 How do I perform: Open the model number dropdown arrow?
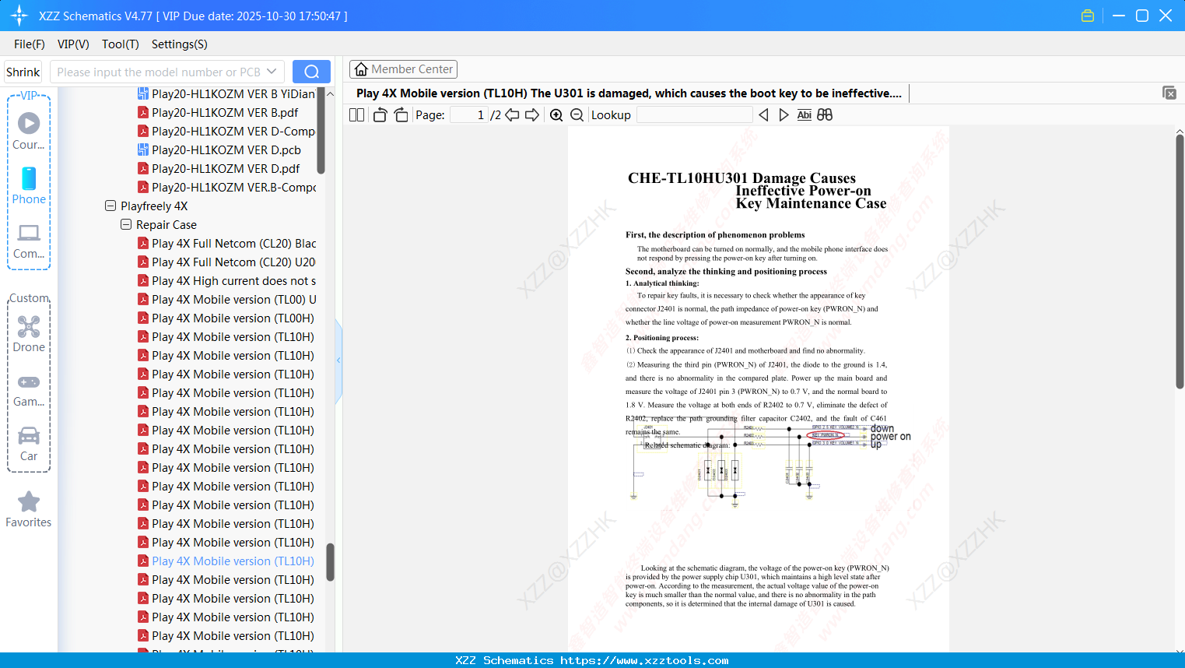[272, 72]
